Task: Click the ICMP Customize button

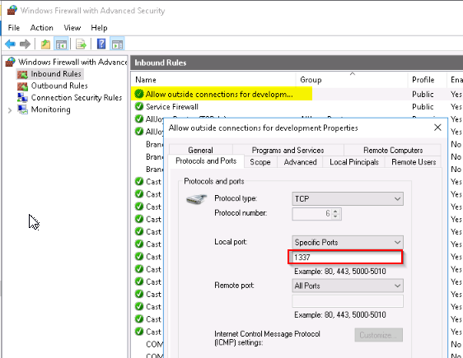Action: 378,335
